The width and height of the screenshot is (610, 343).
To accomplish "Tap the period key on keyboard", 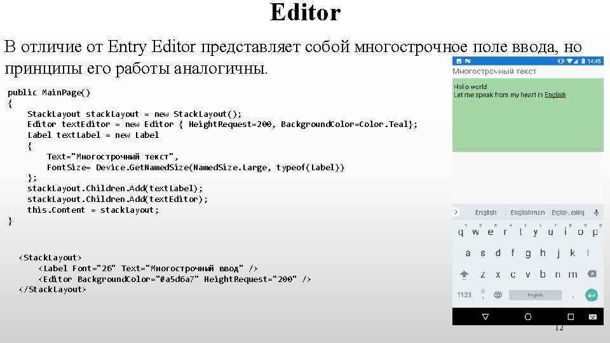I will point(573,297).
